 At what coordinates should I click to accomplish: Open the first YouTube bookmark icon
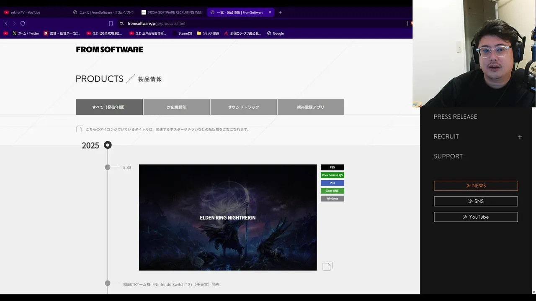(x=6, y=33)
